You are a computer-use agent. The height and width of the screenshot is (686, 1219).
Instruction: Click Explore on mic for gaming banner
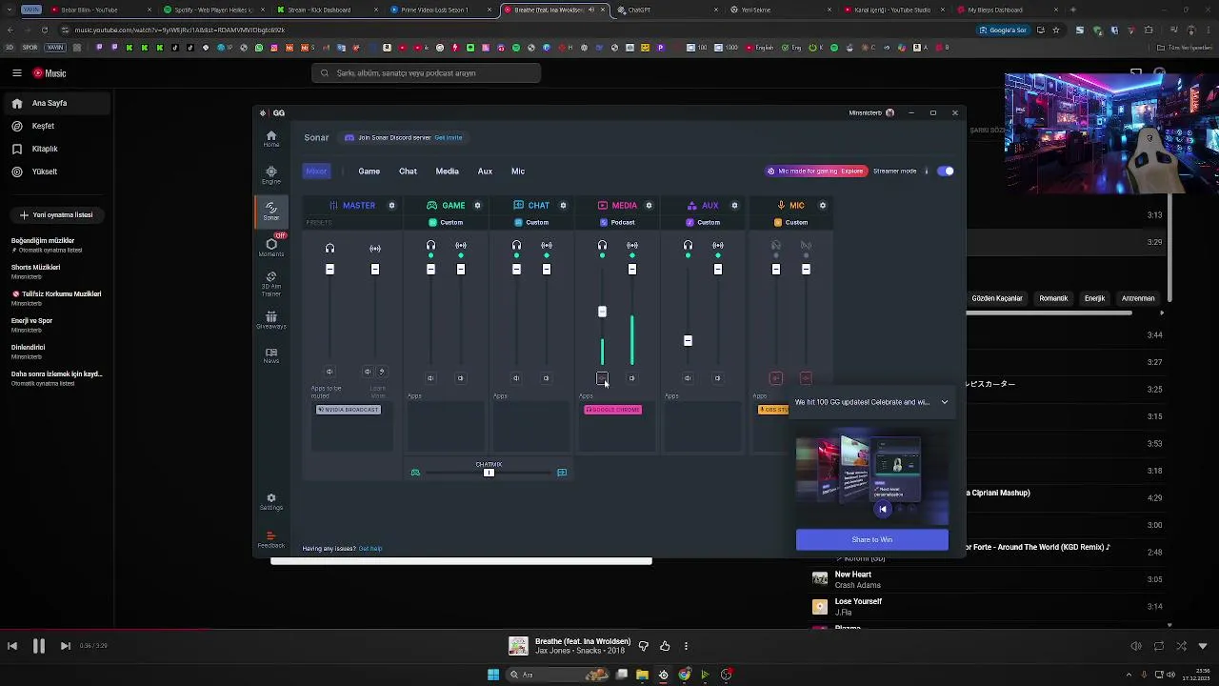[852, 171]
